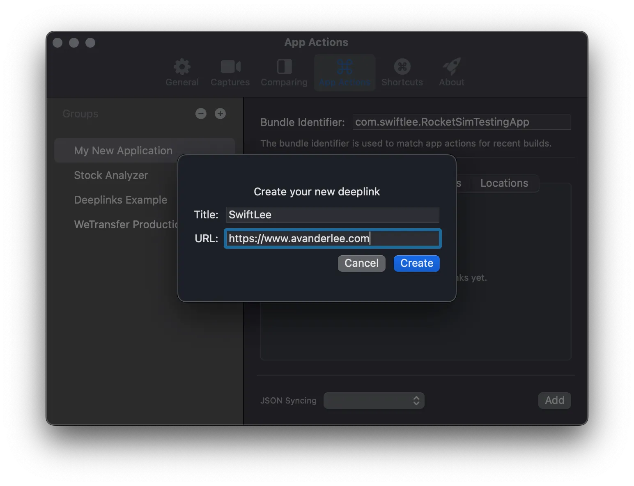Image resolution: width=634 pixels, height=486 pixels.
Task: Select My New Application group
Action: tap(123, 151)
